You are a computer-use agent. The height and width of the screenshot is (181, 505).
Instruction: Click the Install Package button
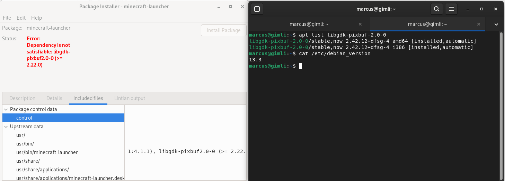(x=223, y=30)
